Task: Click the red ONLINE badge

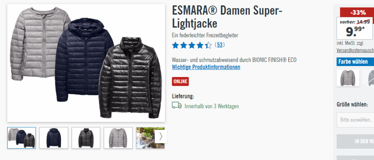Action: [x=180, y=82]
